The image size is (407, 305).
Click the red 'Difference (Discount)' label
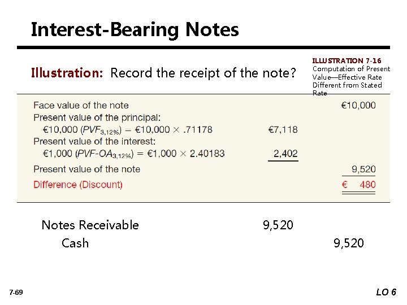point(77,184)
